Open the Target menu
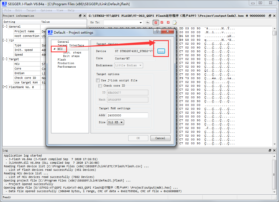The image size is (279, 202). coord(31,10)
